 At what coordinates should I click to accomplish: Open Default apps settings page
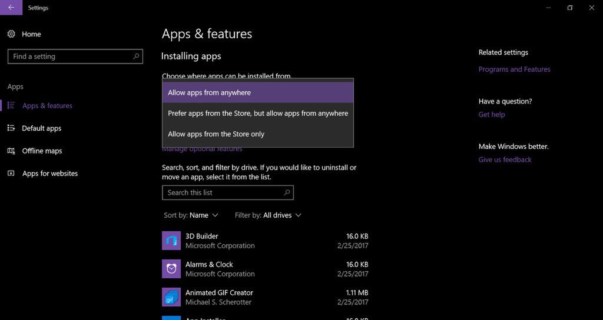pyautogui.click(x=42, y=128)
